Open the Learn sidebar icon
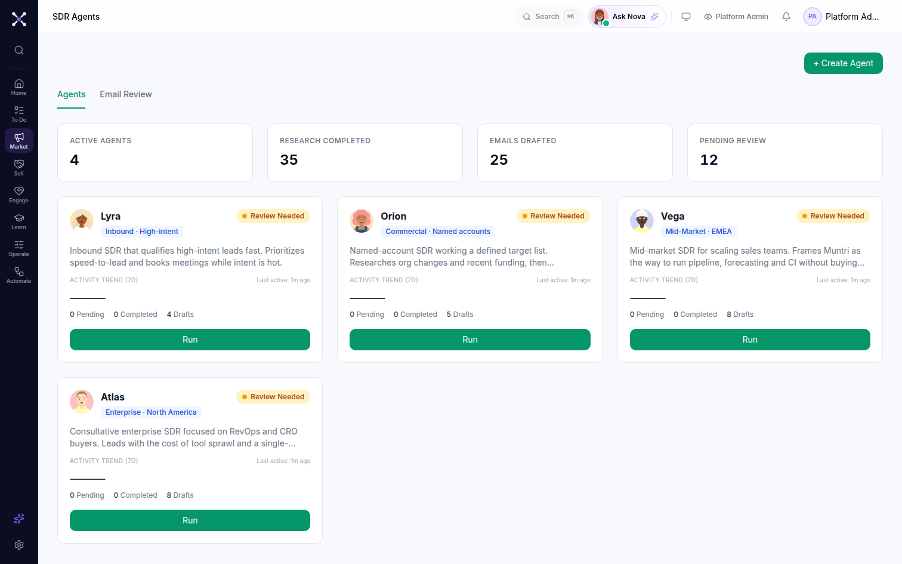 19,221
